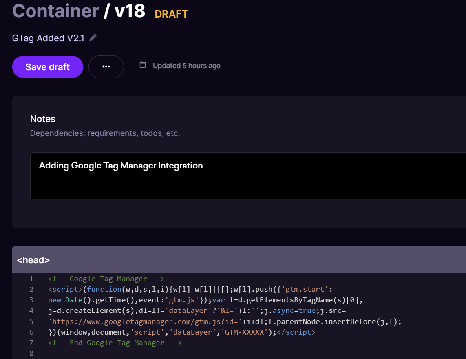This screenshot has height=359, width=466.
Task: Click the Dependencies, requirements, todos description text
Action: (105, 133)
